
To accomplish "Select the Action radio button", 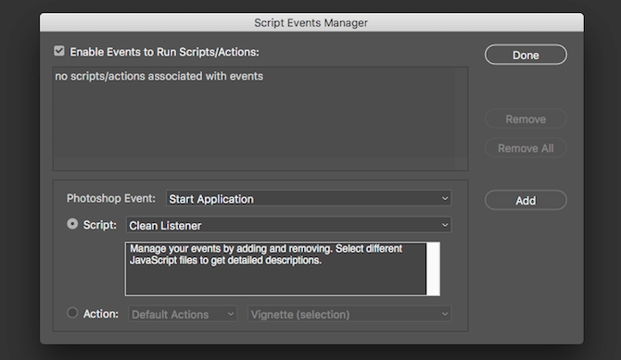I will (72, 313).
